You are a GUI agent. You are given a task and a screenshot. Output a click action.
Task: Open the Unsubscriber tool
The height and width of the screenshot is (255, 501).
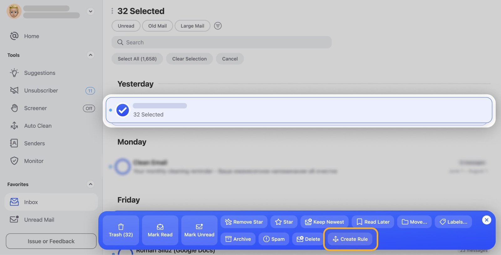pos(41,91)
